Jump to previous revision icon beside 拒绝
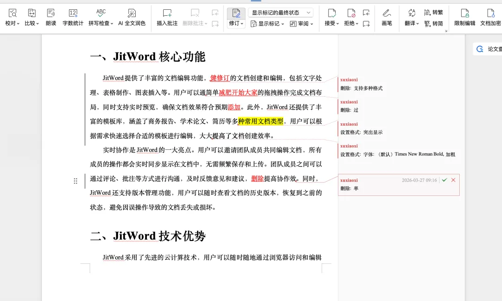Screen dimensions: 502x301 tap(366, 13)
